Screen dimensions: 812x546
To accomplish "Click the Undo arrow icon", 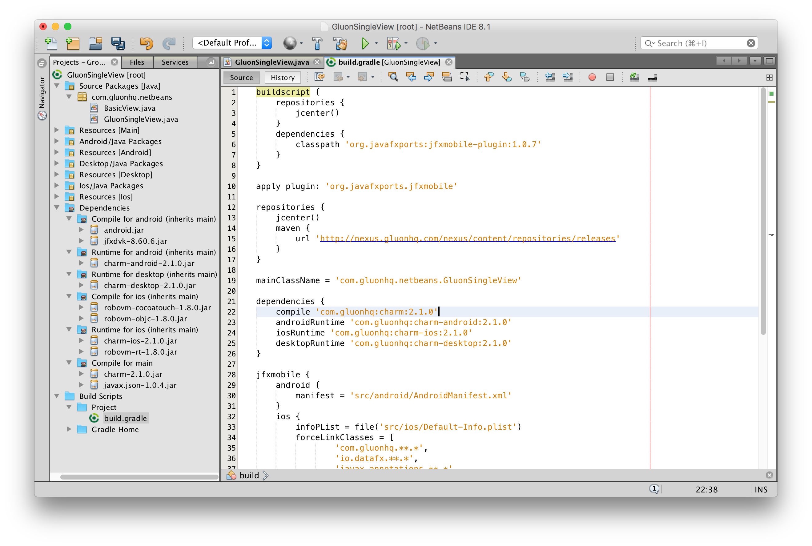I will (x=147, y=43).
